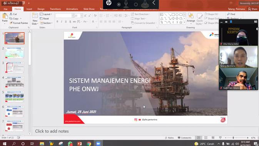Open PowerPoint from the Windows taskbar
259x146 pixels.
(x=79, y=144)
